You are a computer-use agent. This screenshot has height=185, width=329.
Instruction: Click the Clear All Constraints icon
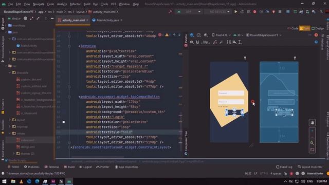coord(215,42)
